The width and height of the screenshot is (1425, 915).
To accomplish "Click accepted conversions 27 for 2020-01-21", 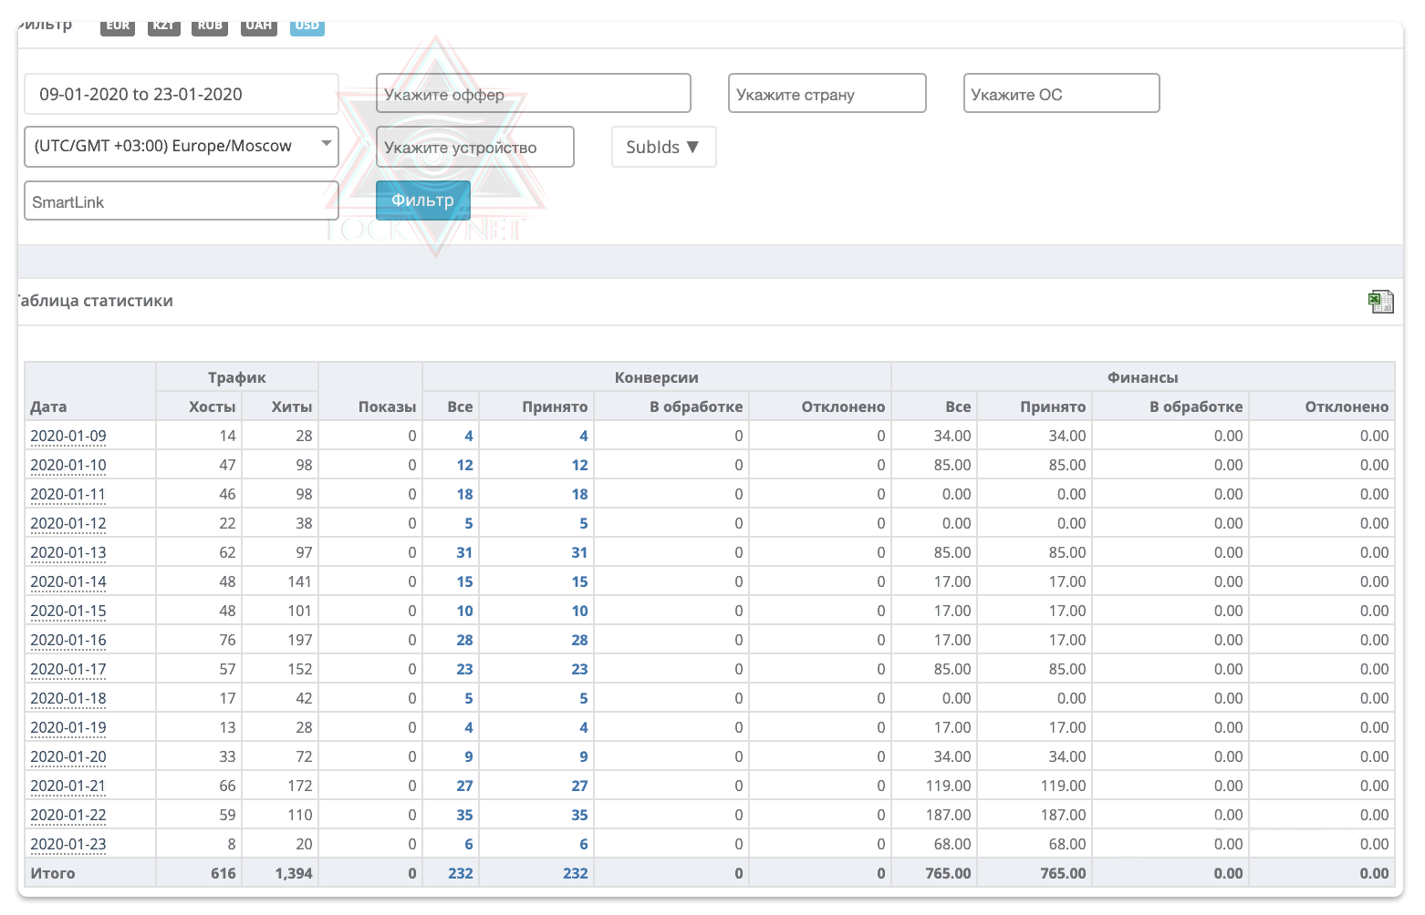I will 579,786.
